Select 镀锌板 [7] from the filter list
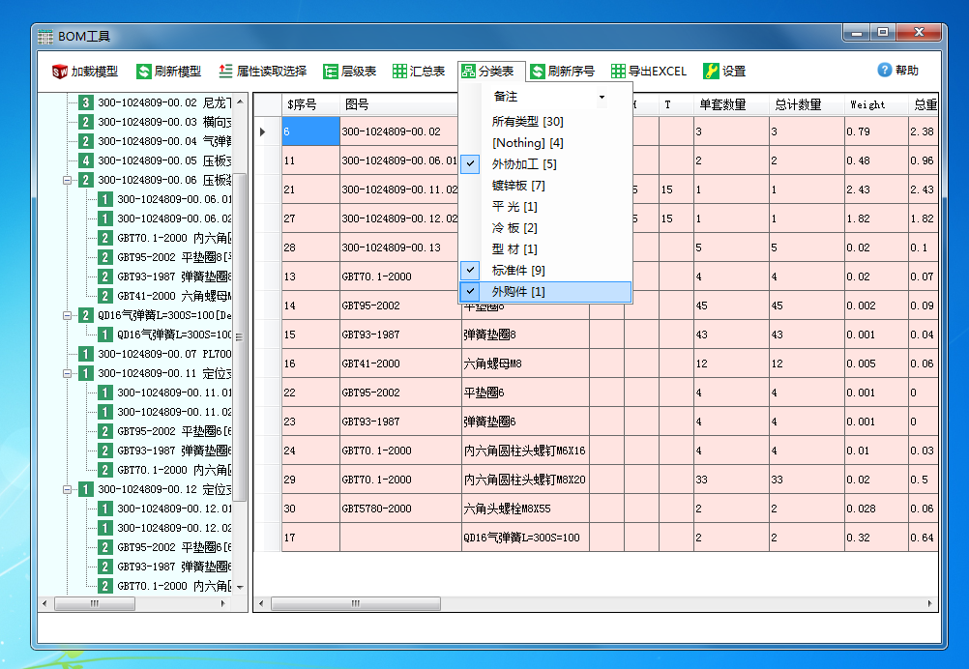Image resolution: width=969 pixels, height=669 pixels. point(518,185)
